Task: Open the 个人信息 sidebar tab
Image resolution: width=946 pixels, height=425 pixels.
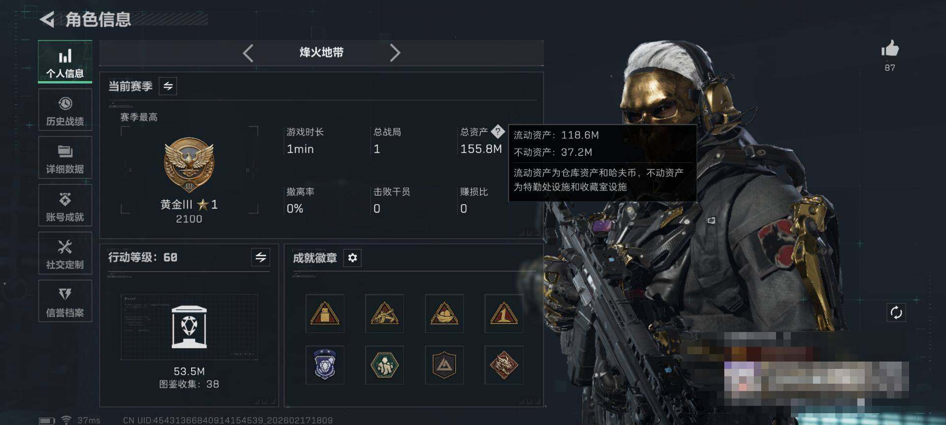Action: [65, 62]
